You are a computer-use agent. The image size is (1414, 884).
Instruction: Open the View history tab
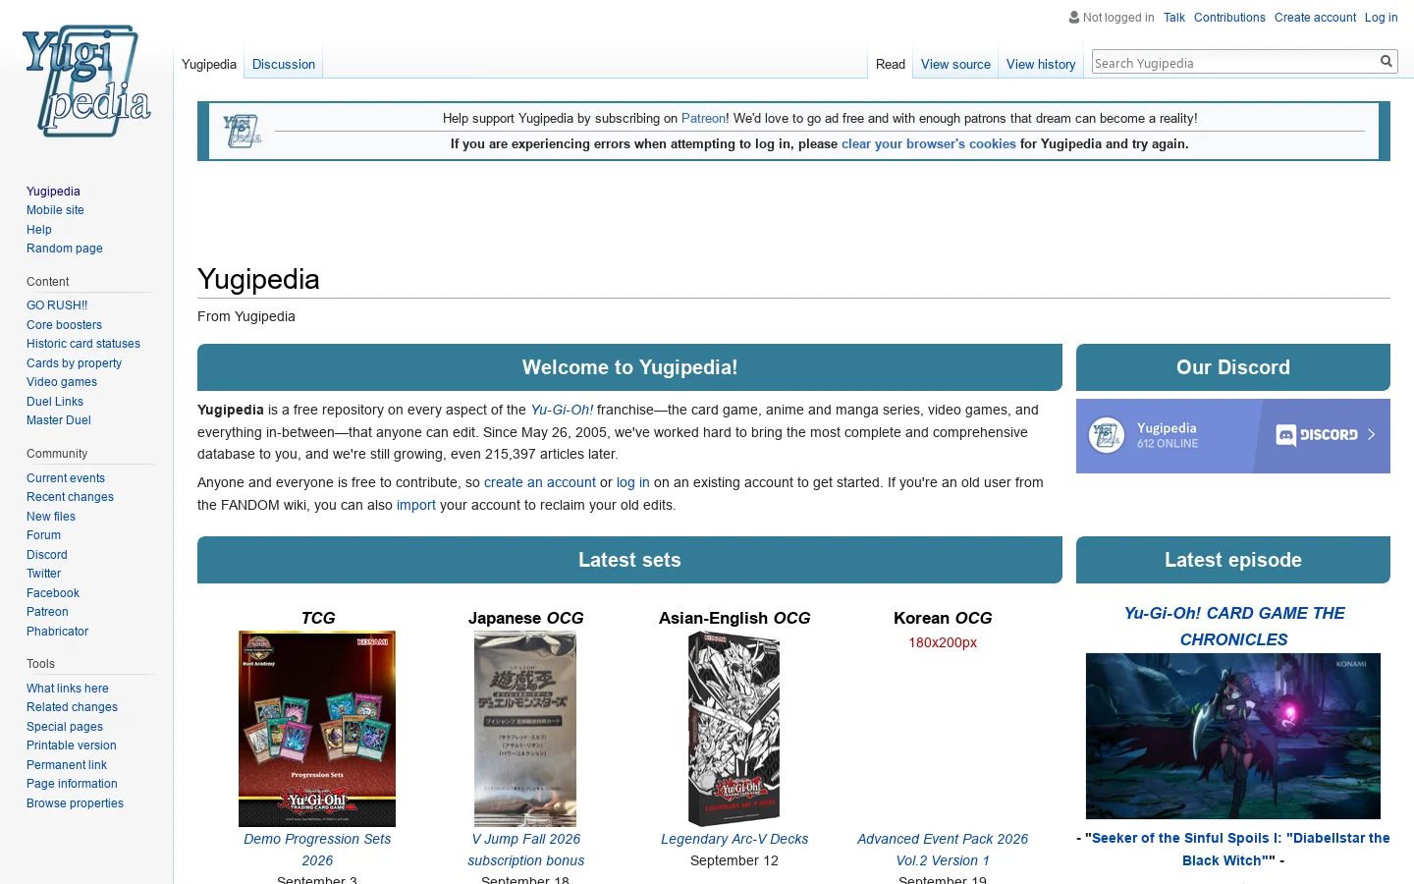pyautogui.click(x=1041, y=64)
